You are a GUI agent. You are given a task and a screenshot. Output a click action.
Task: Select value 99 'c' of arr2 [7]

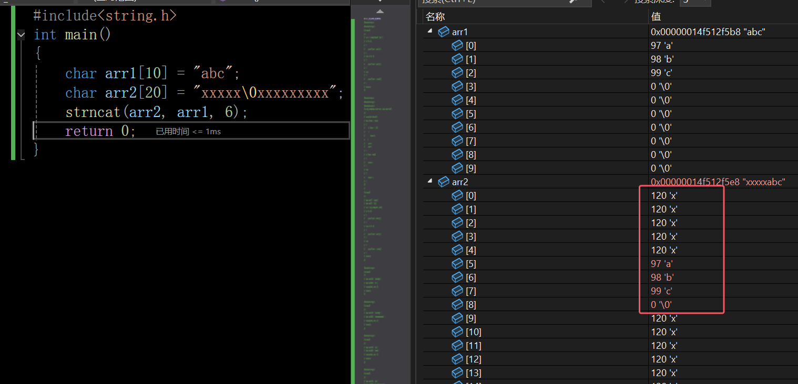pos(662,291)
